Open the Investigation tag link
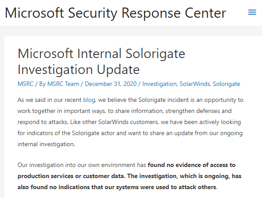 [159, 84]
